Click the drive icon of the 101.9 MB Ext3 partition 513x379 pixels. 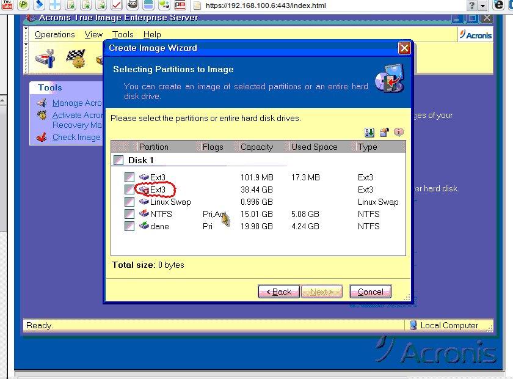tap(144, 177)
